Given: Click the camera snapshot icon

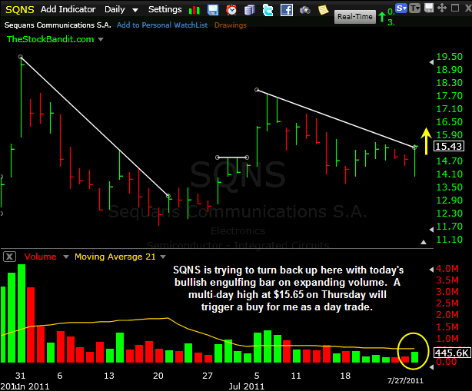Looking at the screenshot, I should click(x=305, y=11).
